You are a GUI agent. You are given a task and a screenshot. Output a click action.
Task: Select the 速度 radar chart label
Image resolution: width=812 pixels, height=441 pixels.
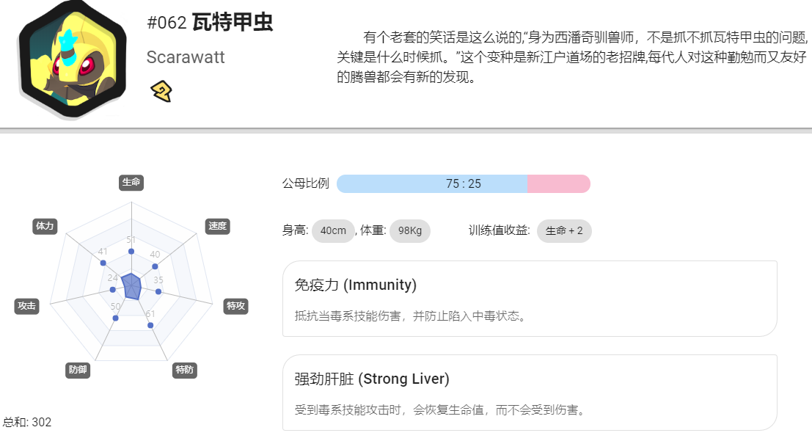[218, 226]
